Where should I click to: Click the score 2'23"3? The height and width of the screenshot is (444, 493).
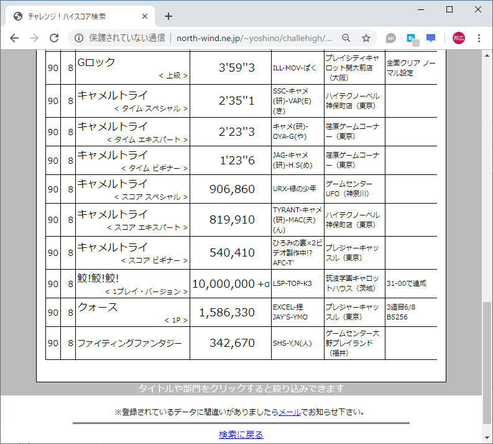(x=237, y=131)
